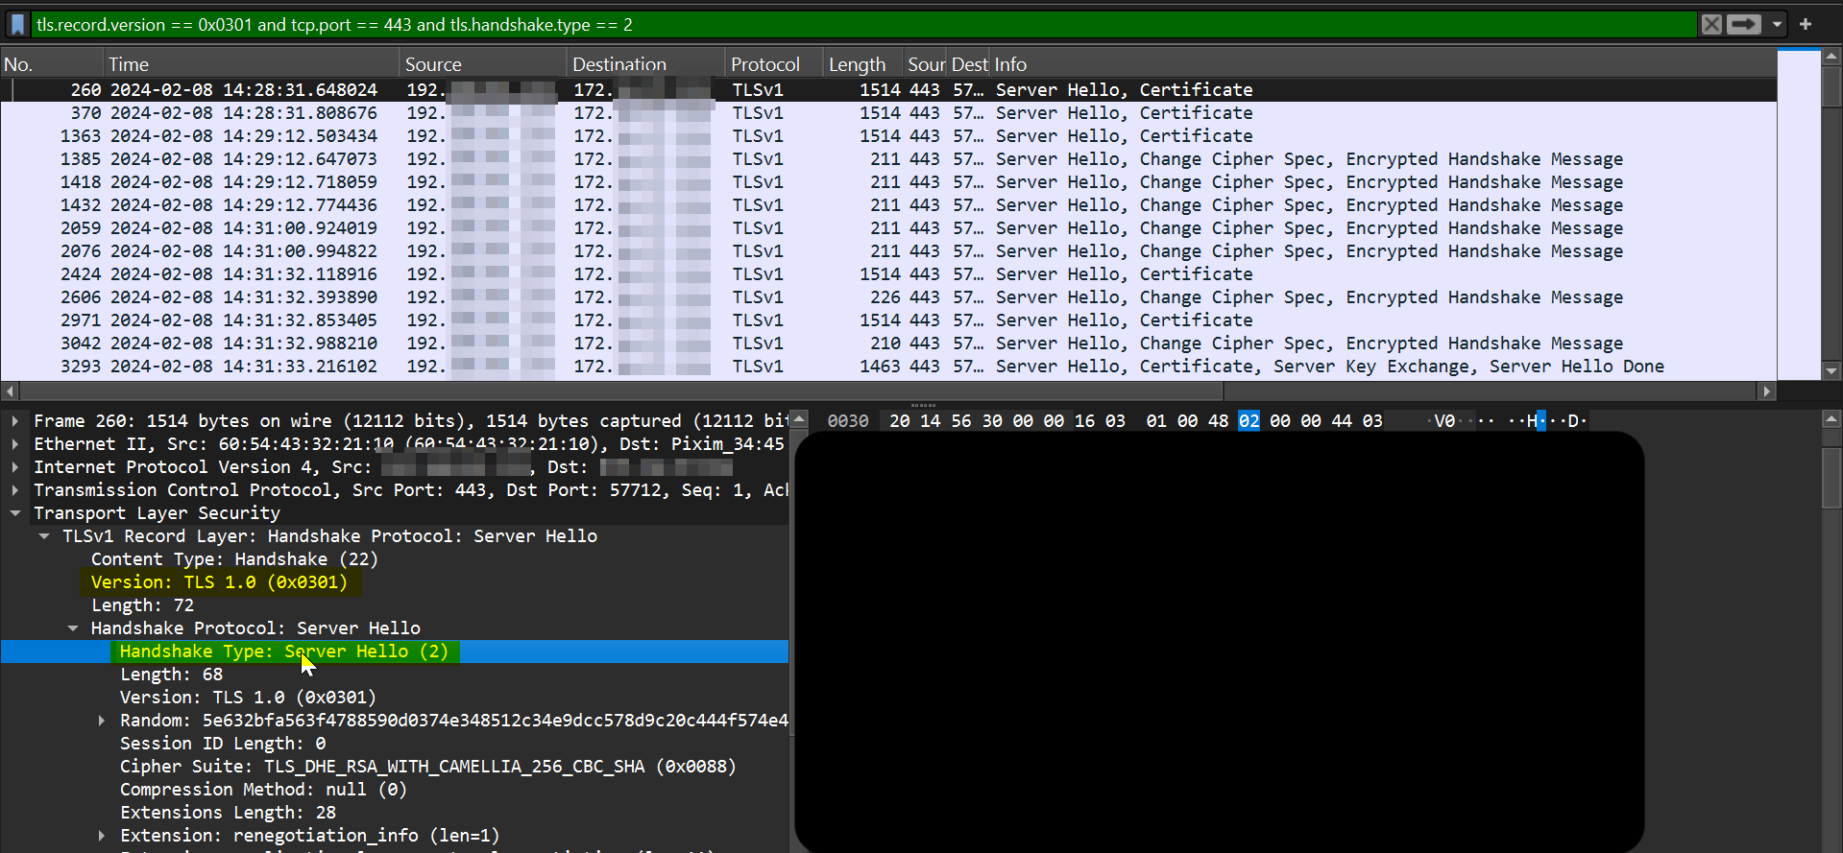Expand the Random field node

point(102,720)
